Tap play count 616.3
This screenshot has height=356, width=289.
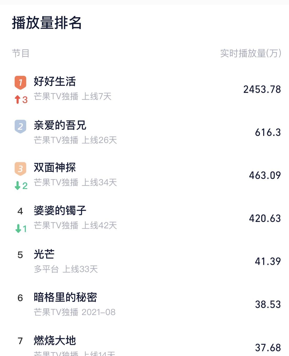coord(268,132)
